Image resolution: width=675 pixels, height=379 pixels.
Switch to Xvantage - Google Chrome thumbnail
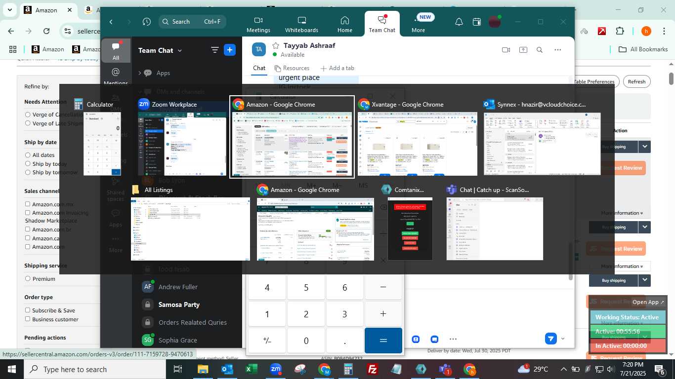point(418,137)
